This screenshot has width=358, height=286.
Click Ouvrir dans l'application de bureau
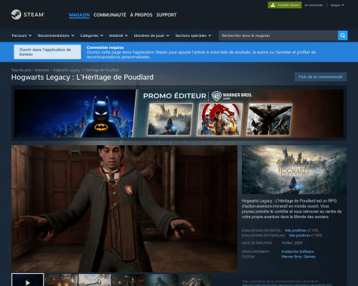[47, 52]
